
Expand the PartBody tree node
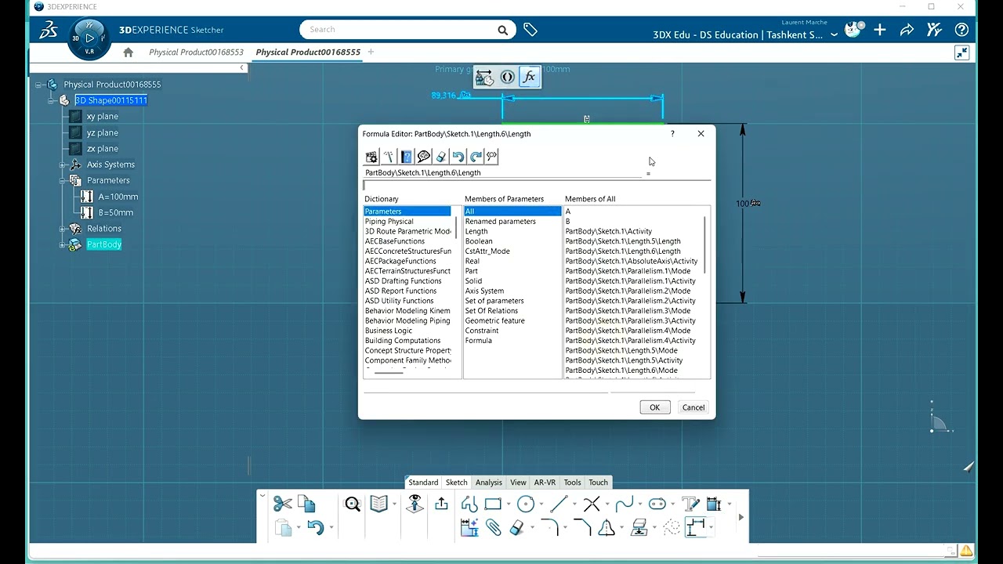(x=63, y=244)
